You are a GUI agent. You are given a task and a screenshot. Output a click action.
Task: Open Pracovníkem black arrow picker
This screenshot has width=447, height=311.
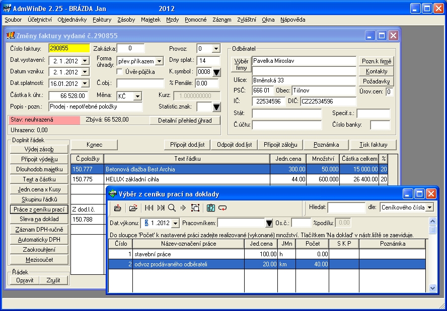point(269,223)
